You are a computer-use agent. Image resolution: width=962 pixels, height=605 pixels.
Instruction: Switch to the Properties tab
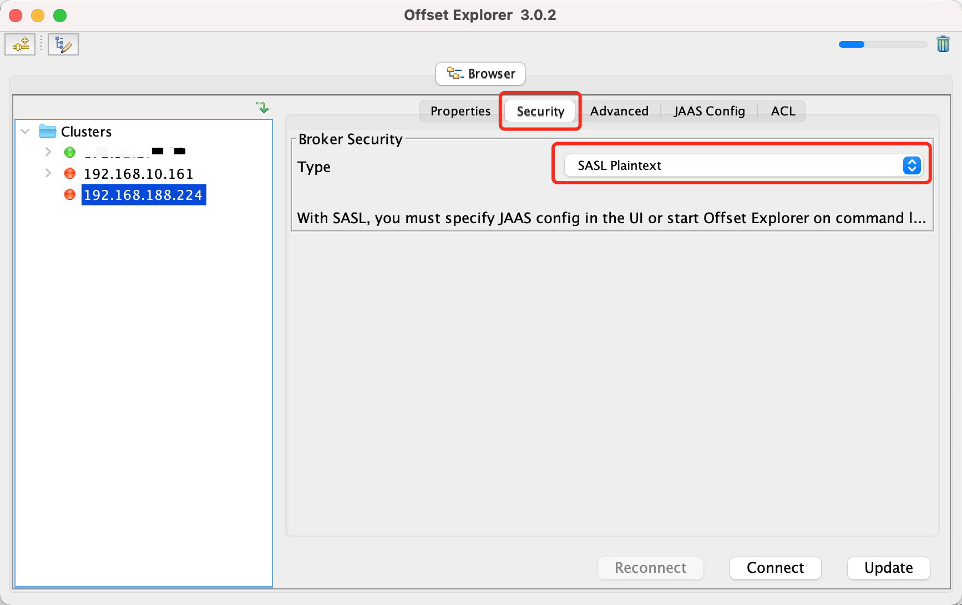coord(460,111)
